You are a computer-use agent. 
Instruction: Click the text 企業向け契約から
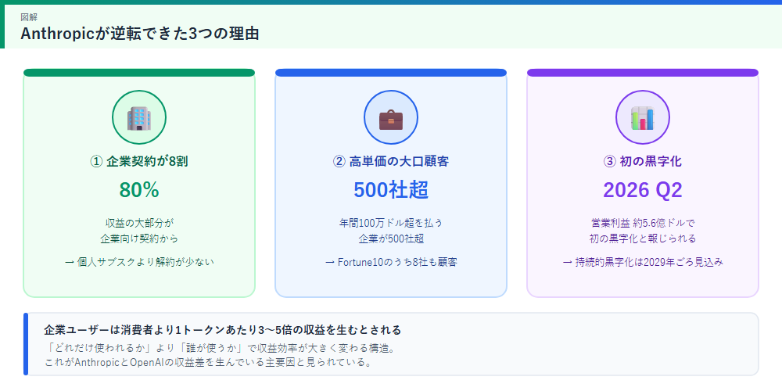point(138,239)
